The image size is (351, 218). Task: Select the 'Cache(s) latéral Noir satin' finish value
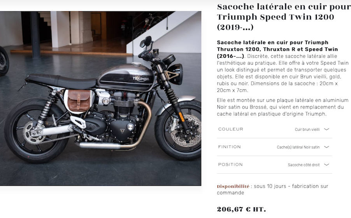298,147
